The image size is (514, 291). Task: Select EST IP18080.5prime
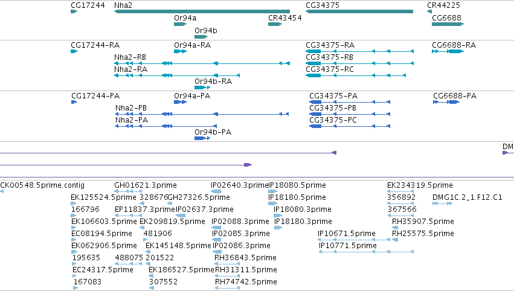pos(297,185)
